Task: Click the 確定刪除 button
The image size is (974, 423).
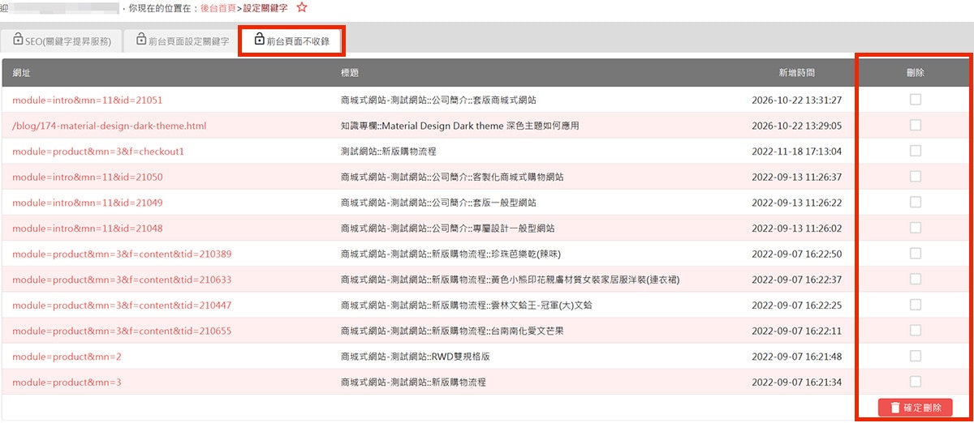Action: (x=915, y=408)
